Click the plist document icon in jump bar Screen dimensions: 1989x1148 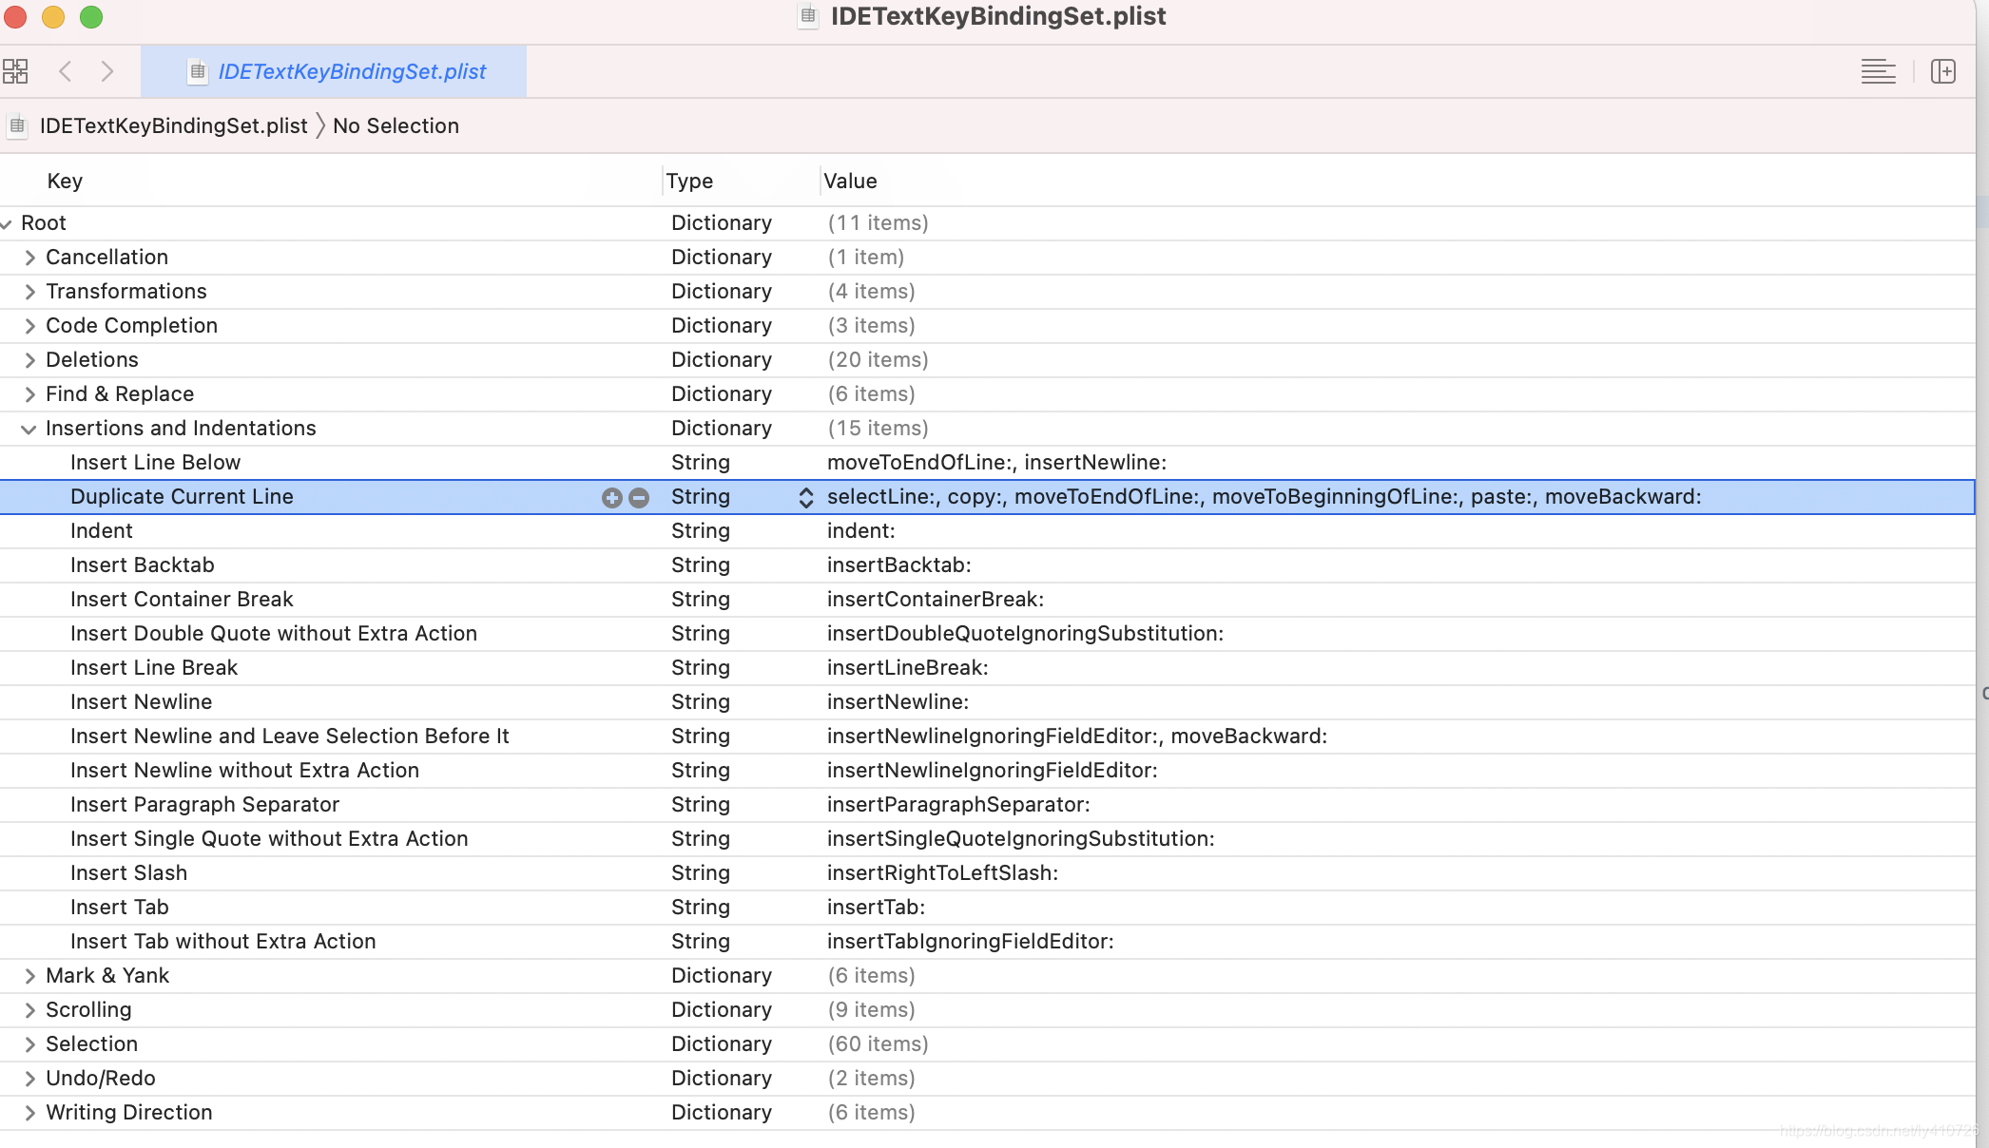point(16,125)
